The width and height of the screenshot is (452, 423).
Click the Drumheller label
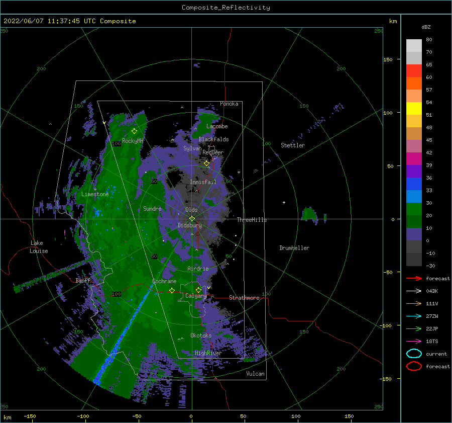click(x=294, y=248)
